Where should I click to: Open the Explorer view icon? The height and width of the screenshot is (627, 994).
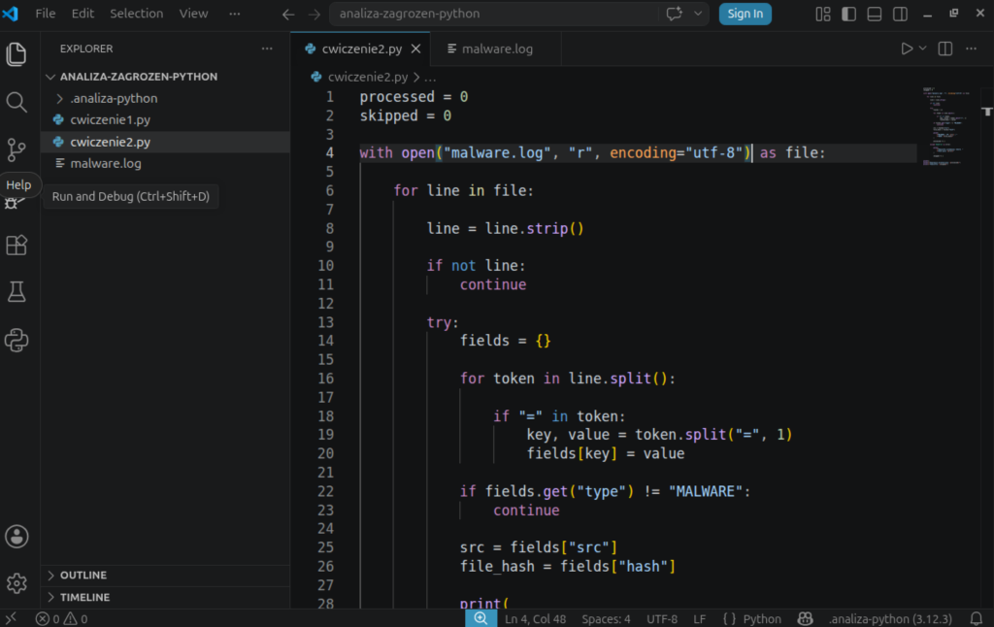[17, 54]
